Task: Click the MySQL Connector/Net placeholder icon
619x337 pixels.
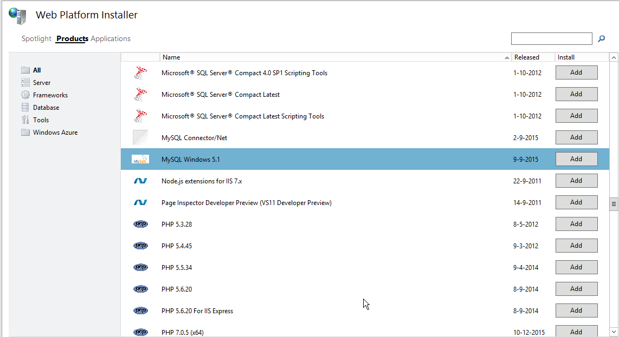Action: tap(140, 137)
